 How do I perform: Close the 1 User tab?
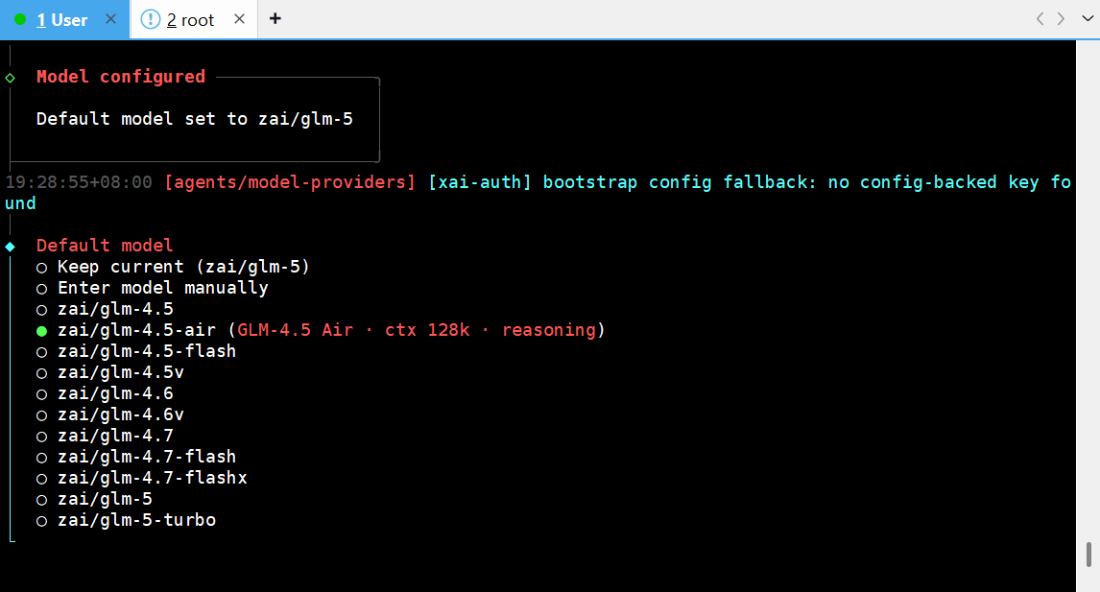pos(110,19)
